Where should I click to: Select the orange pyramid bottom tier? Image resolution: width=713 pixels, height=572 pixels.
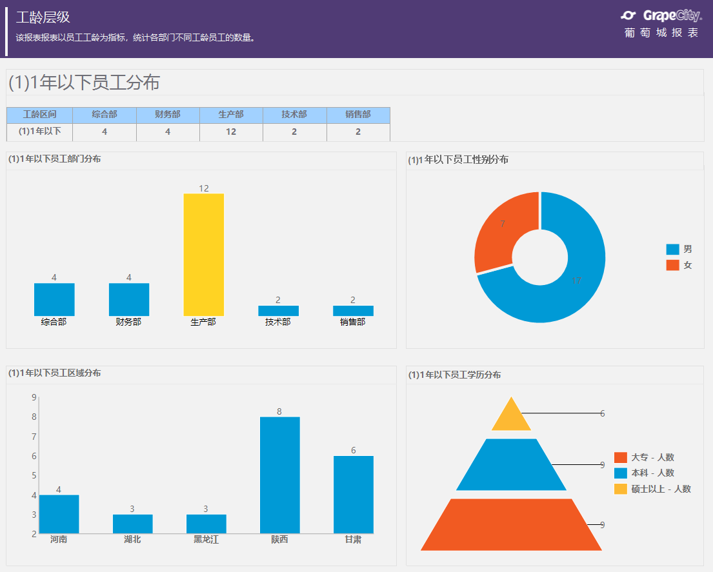511,526
